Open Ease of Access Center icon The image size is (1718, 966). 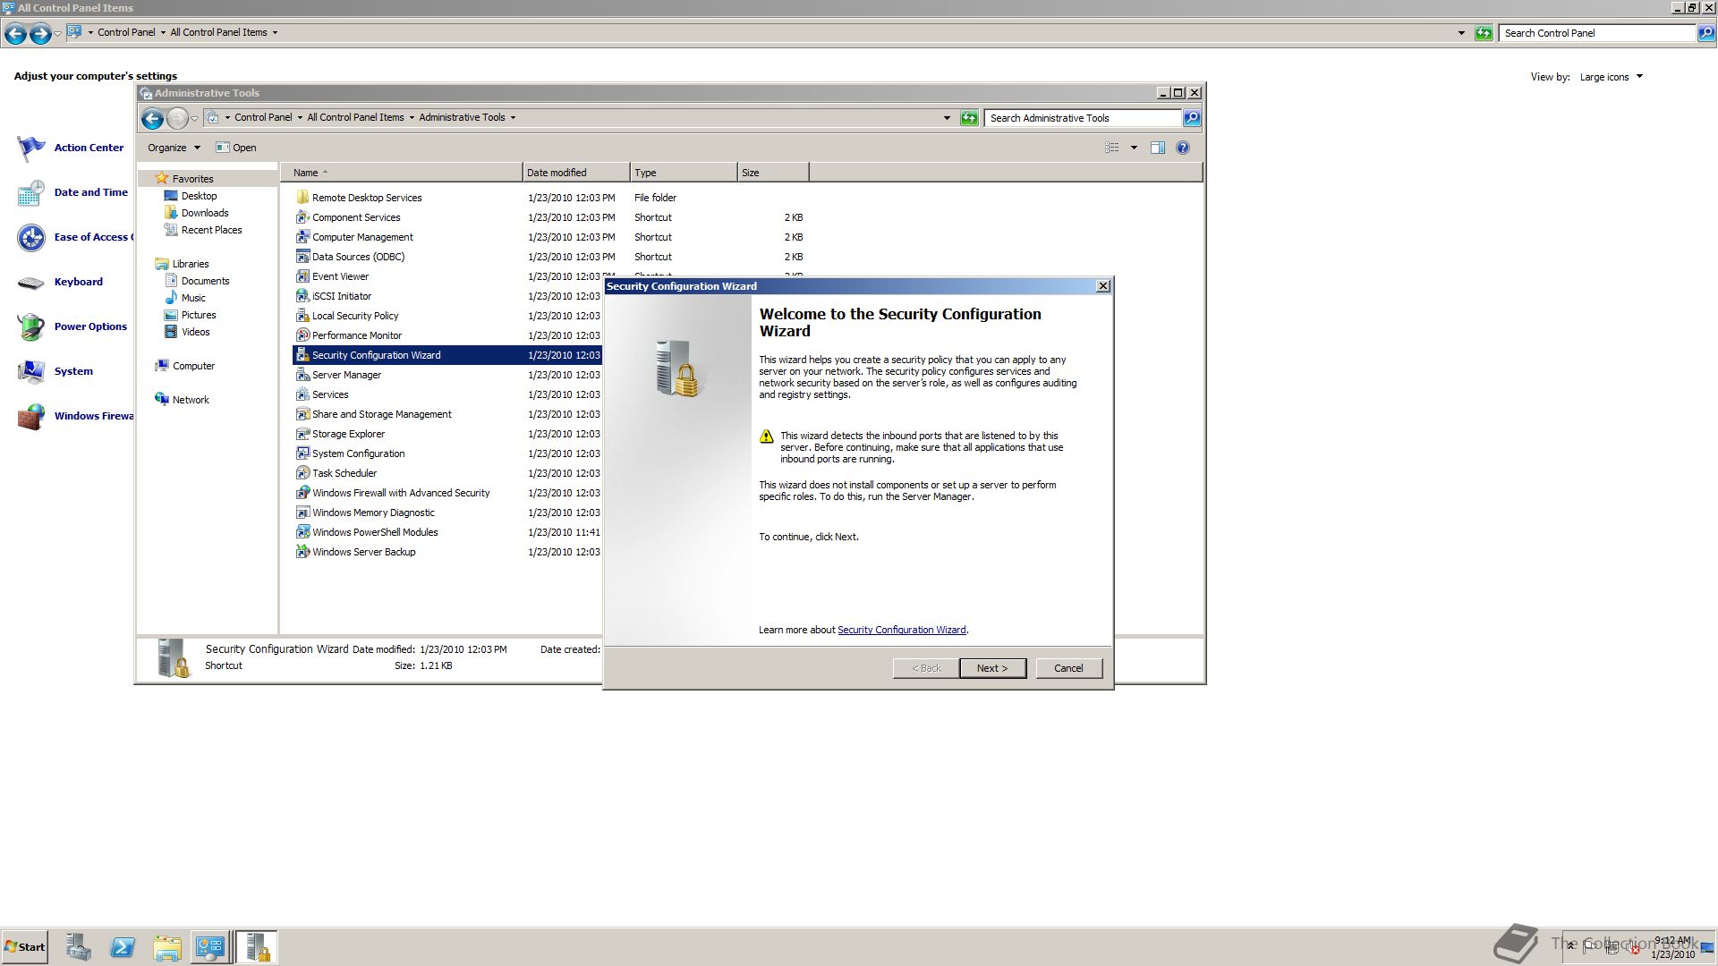[31, 237]
